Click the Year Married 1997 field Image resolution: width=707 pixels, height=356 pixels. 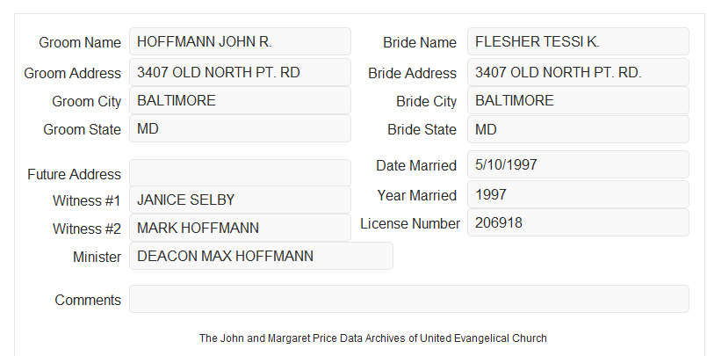tap(578, 194)
